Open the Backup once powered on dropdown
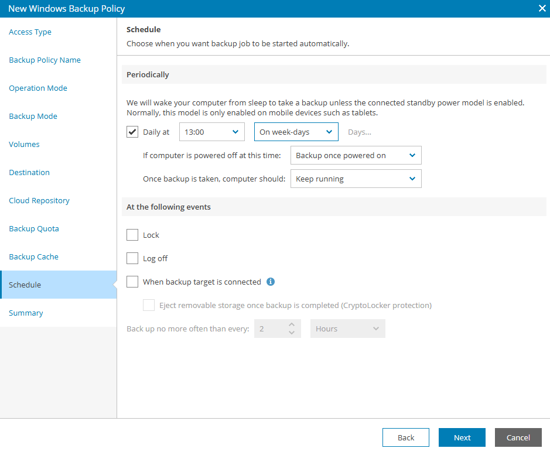 pos(356,155)
